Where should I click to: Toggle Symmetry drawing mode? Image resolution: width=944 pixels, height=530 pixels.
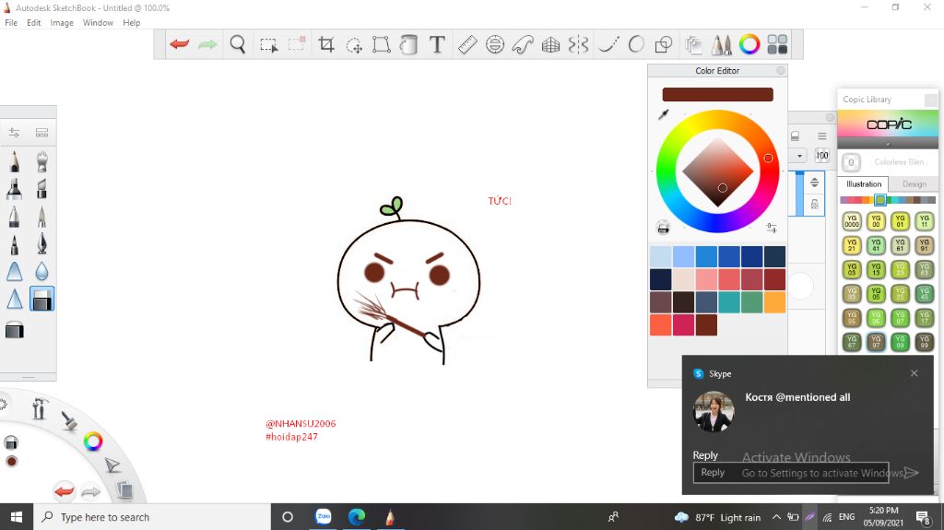[x=578, y=44]
